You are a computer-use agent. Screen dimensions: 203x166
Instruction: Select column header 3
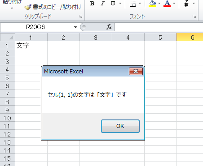[96, 38]
